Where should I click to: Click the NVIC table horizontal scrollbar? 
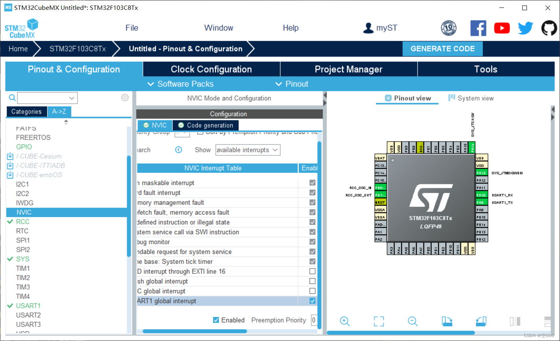click(195, 332)
